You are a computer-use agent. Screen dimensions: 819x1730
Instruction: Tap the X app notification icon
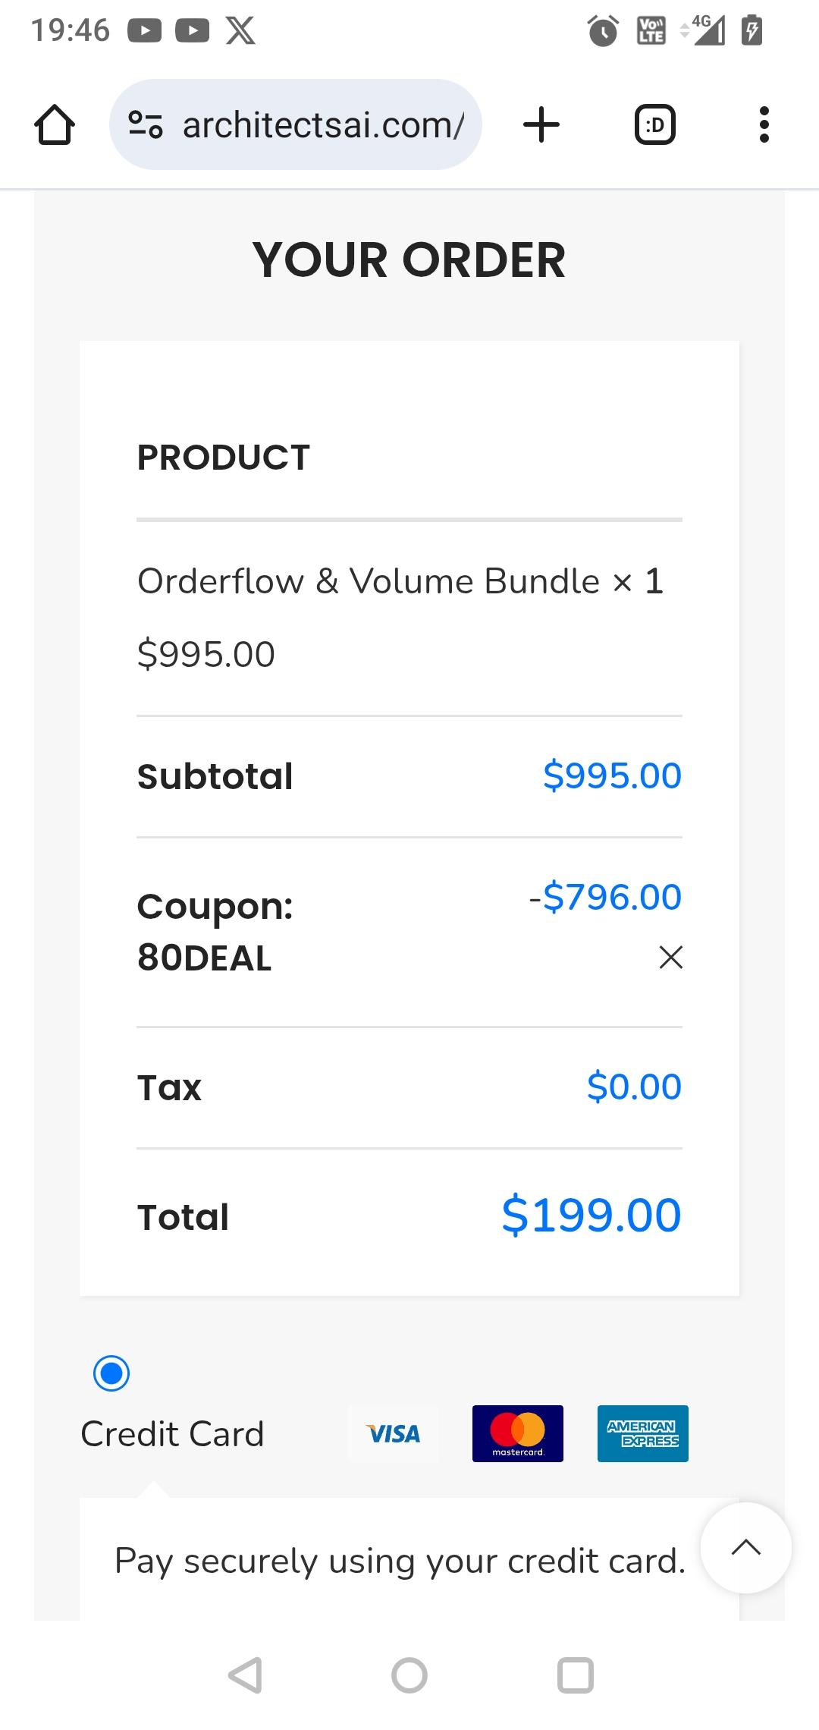(240, 31)
